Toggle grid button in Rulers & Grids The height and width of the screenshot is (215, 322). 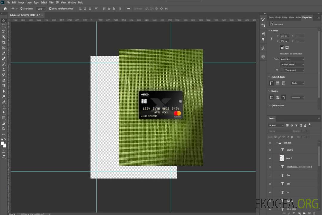pyautogui.click(x=278, y=83)
